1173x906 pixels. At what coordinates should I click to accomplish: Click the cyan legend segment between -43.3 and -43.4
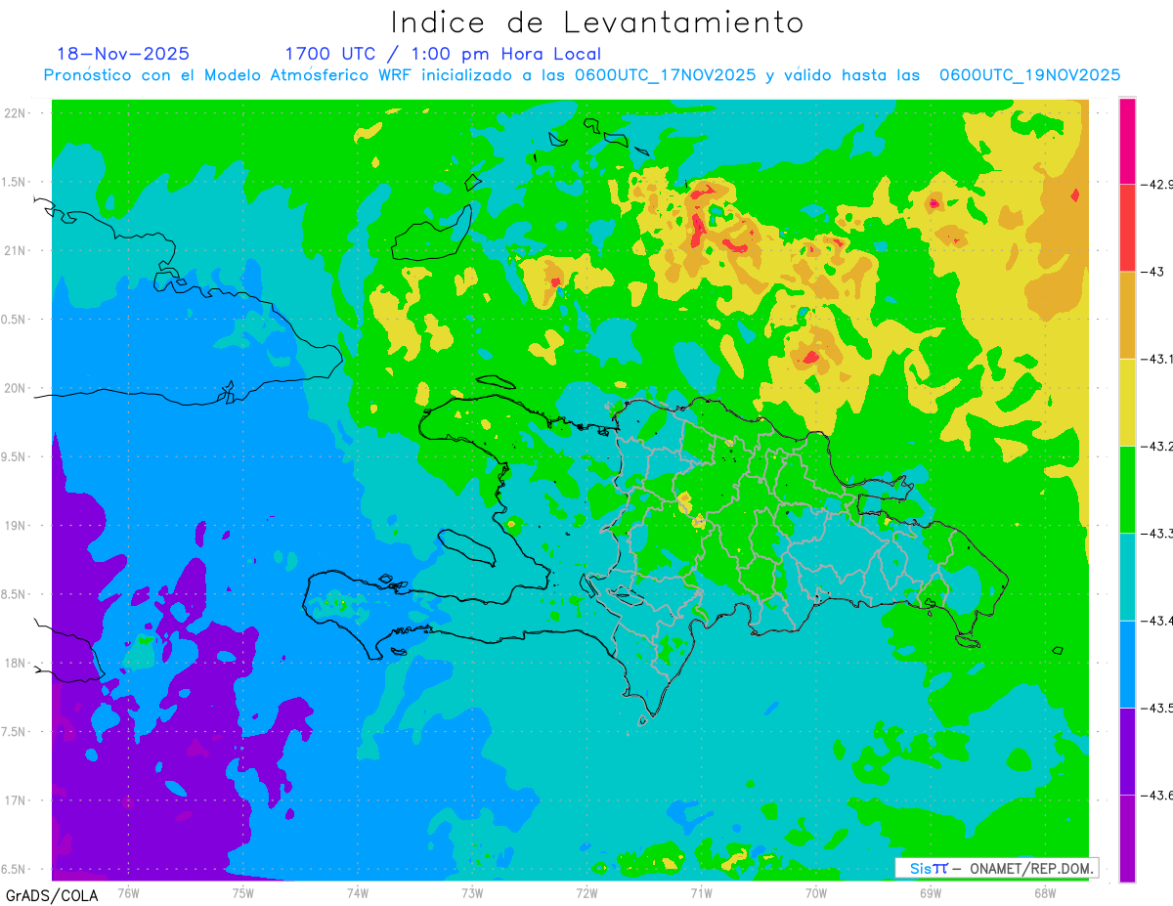pos(1127,577)
